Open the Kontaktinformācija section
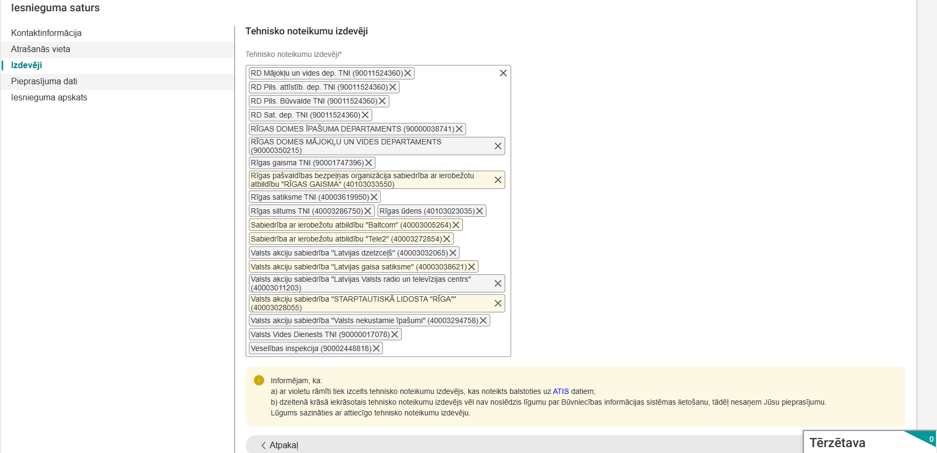The width and height of the screenshot is (937, 453). [46, 33]
